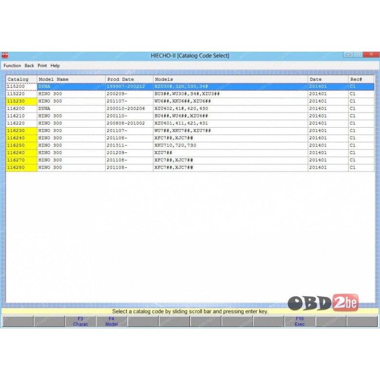This screenshot has width=380, height=380.
Task: Minimize the HIECHO-II window
Action: 348,55
